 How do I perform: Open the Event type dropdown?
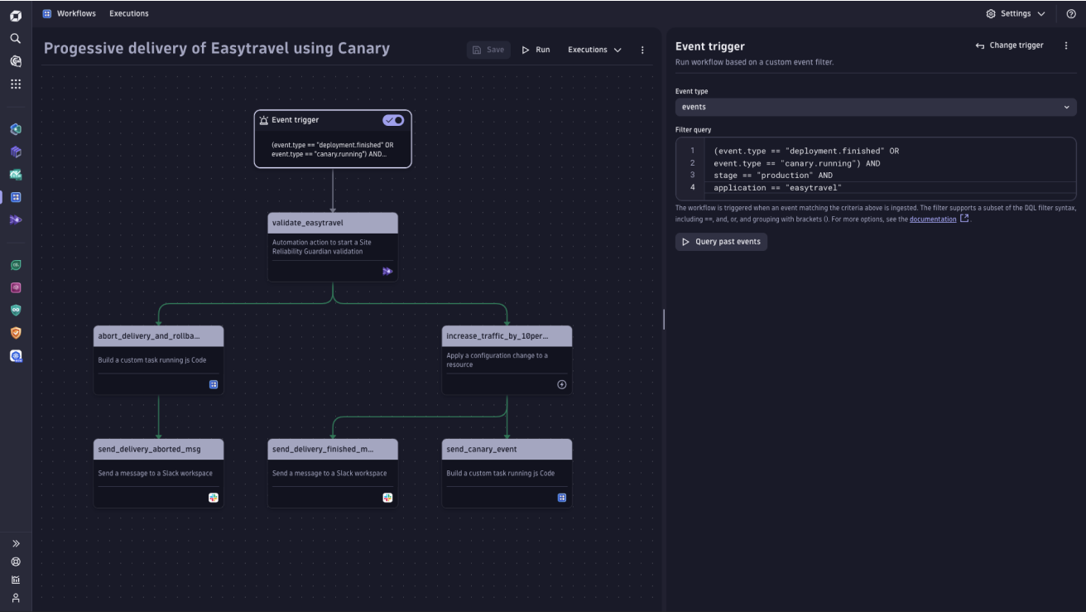tap(876, 107)
